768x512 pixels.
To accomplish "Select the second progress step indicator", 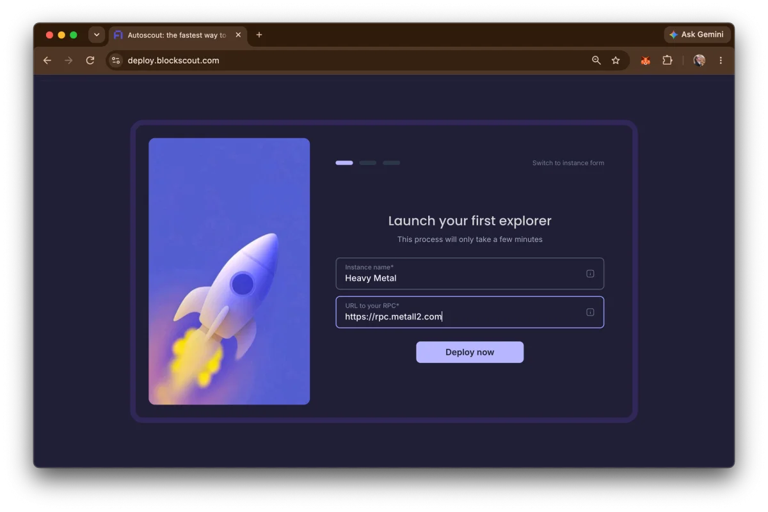I will tap(368, 163).
